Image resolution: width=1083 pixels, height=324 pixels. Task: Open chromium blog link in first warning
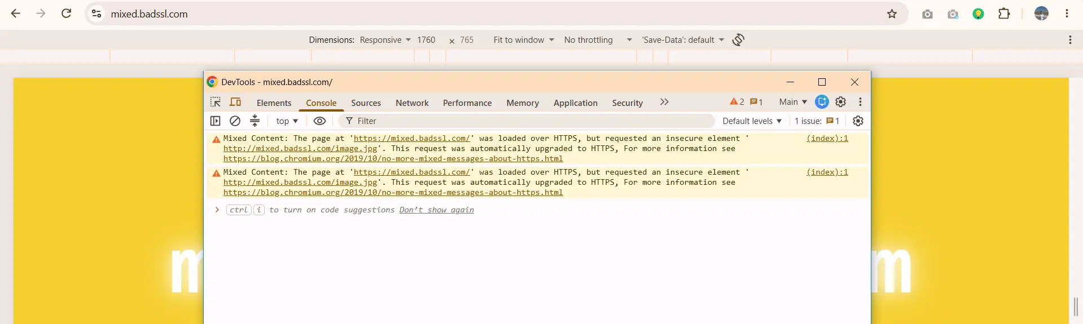[393, 158]
